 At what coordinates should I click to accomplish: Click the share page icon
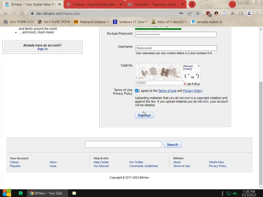click(x=190, y=13)
